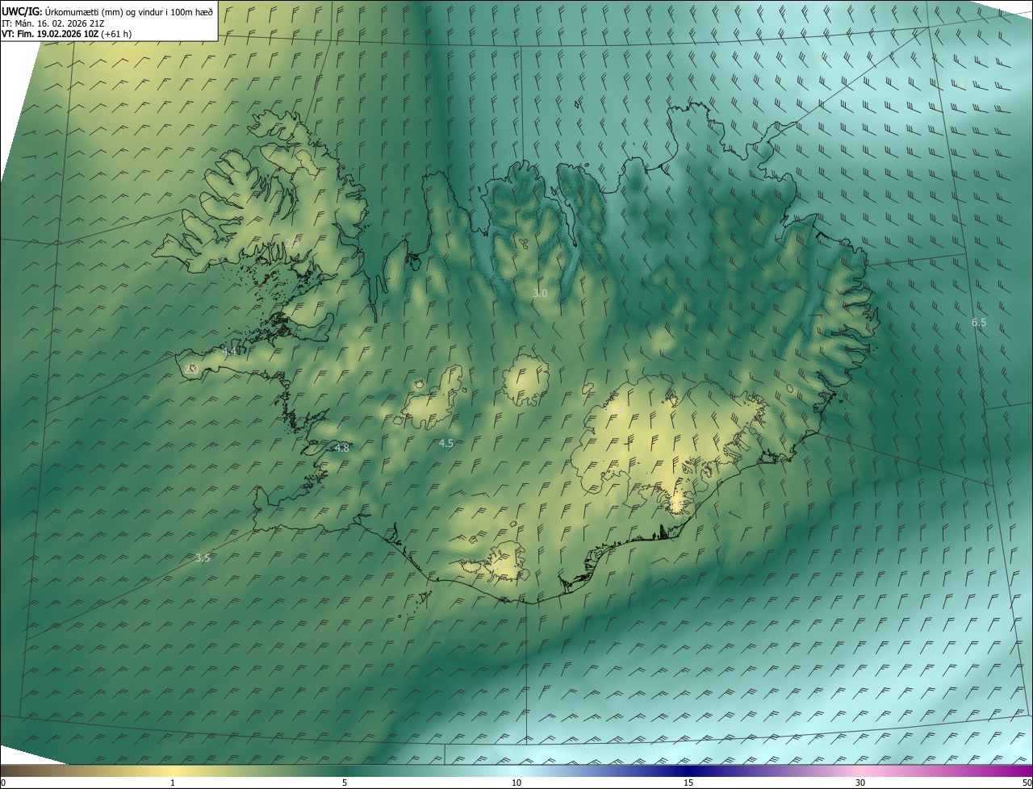Click the '0' tick label on the color scale
The image size is (1033, 789).
[x=2, y=783]
